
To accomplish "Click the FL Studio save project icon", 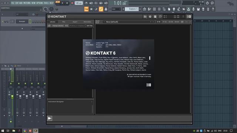I will [198, 9].
